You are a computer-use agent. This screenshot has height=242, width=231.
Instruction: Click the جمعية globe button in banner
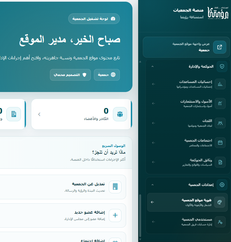107,75
